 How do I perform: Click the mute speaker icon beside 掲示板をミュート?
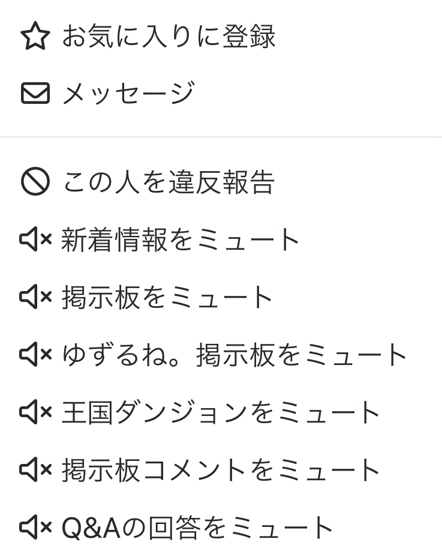(35, 297)
